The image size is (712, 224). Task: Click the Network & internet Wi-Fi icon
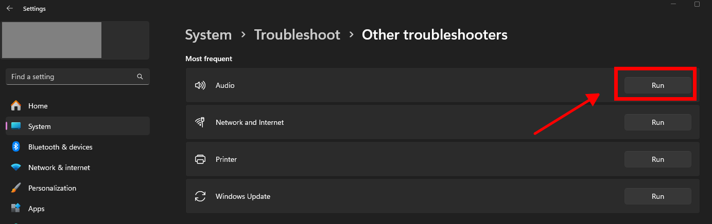(x=16, y=167)
